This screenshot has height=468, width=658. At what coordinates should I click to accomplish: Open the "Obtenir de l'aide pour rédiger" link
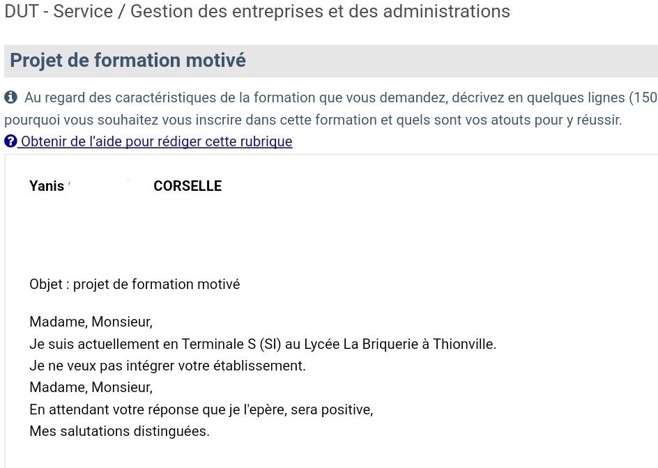pos(156,141)
